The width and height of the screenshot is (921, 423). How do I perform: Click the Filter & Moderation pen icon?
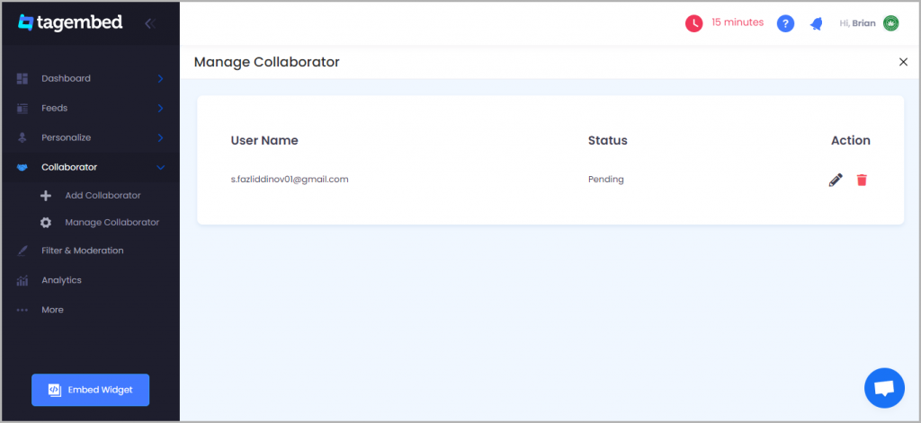[22, 251]
